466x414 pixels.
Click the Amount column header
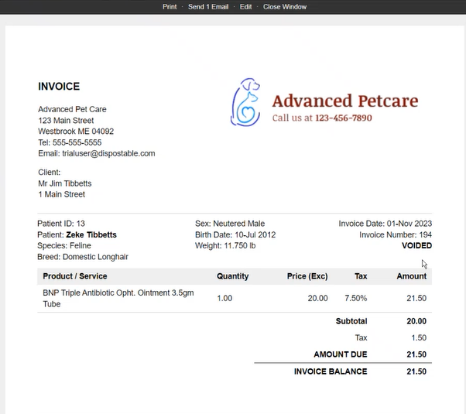tap(411, 276)
